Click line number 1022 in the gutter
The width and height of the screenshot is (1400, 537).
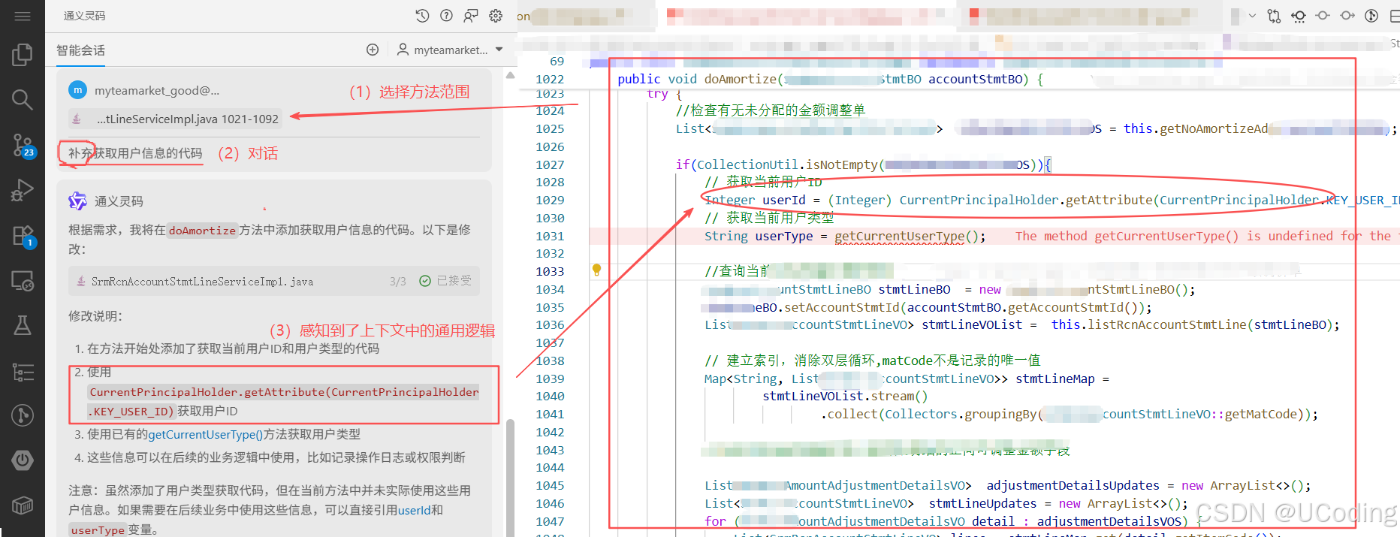click(550, 79)
